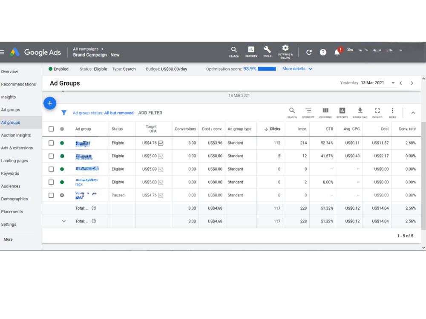Expand the All campaigns breadcrumb
The image size is (426, 319).
(88, 49)
